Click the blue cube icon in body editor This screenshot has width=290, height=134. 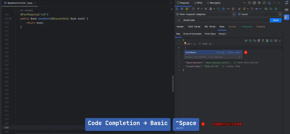pyautogui.click(x=271, y=41)
